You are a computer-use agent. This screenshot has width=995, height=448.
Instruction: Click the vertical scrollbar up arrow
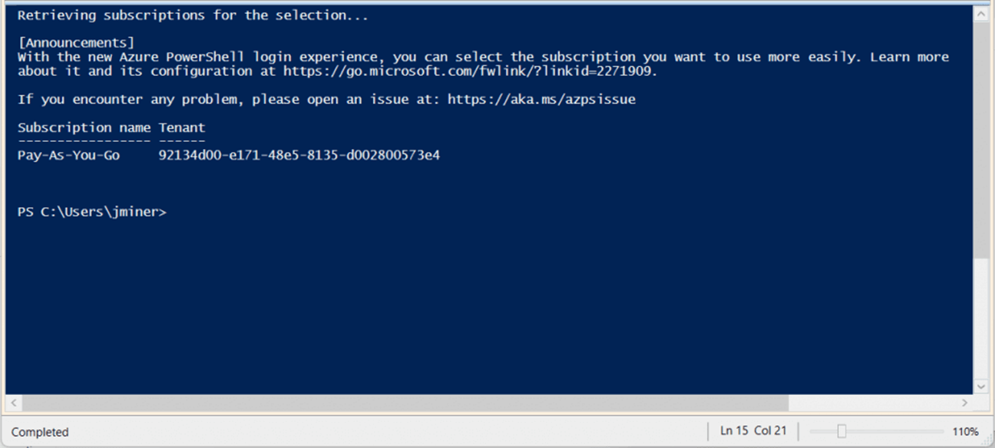point(981,14)
